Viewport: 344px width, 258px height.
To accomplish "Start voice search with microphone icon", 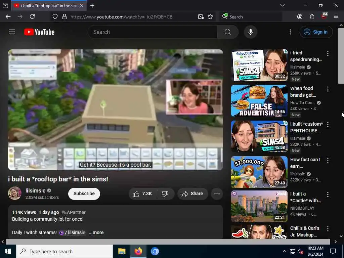I will (x=251, y=32).
